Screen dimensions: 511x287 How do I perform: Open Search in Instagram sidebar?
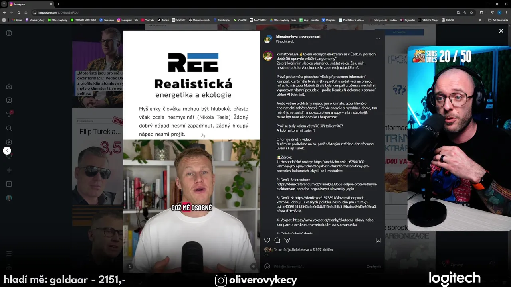(x=9, y=128)
